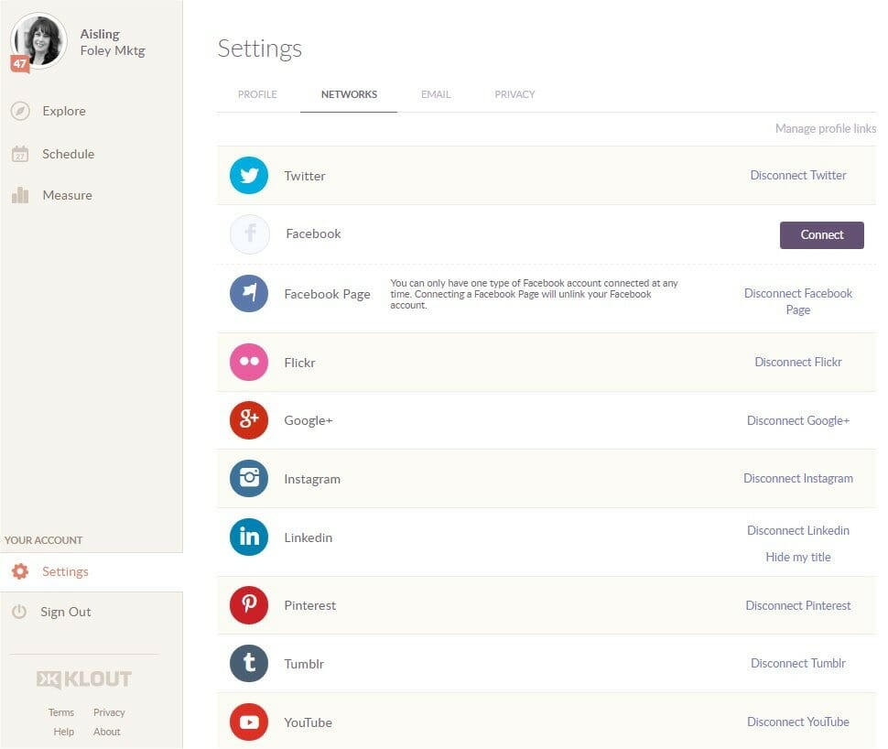Open the Privacy footer link
This screenshot has width=888, height=749.
click(109, 712)
